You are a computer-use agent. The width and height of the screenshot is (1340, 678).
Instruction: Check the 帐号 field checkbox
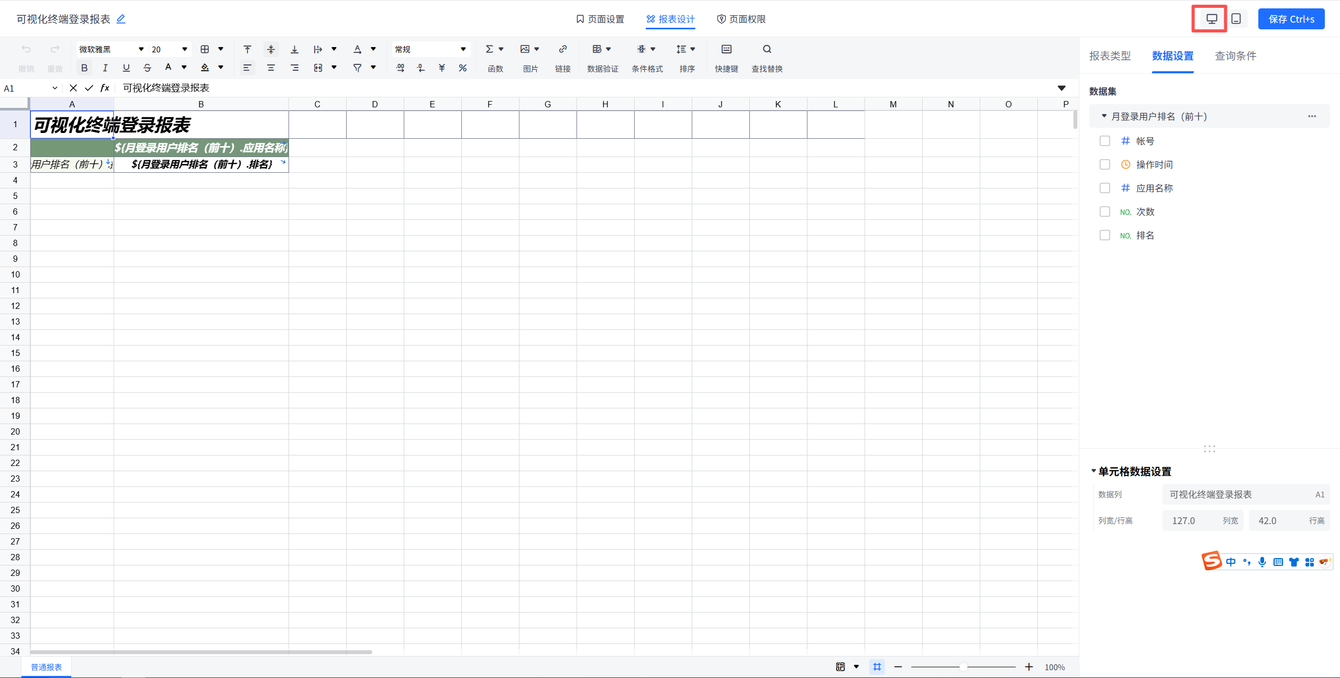click(1105, 141)
